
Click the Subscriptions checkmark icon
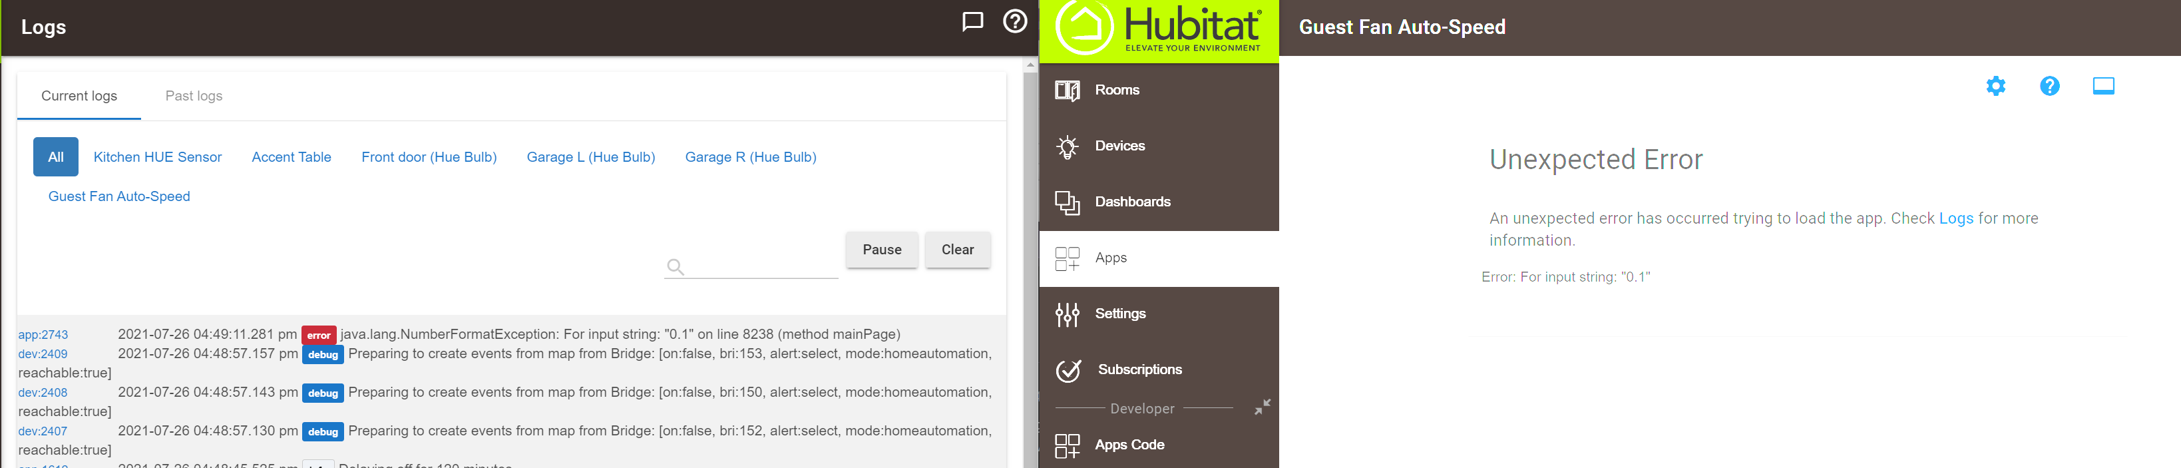click(1068, 370)
